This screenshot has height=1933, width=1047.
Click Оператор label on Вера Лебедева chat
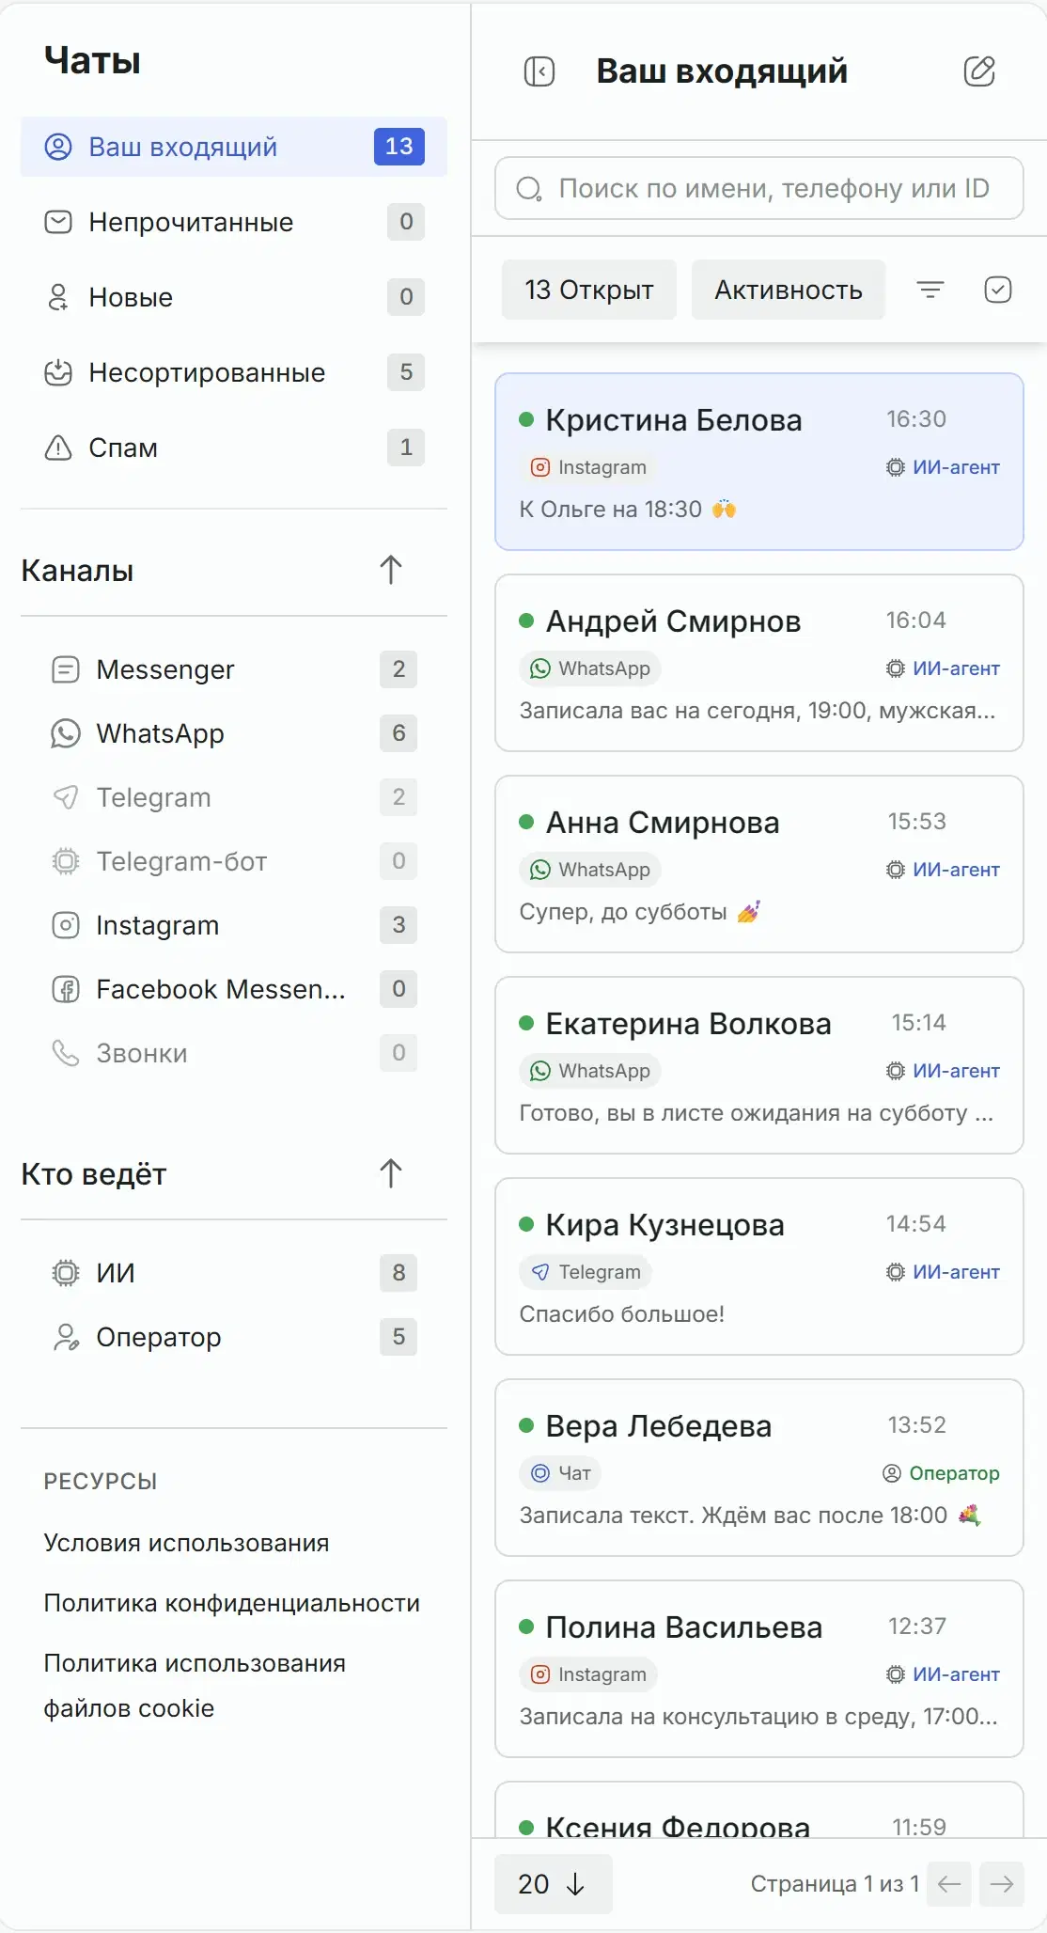pos(941,1473)
